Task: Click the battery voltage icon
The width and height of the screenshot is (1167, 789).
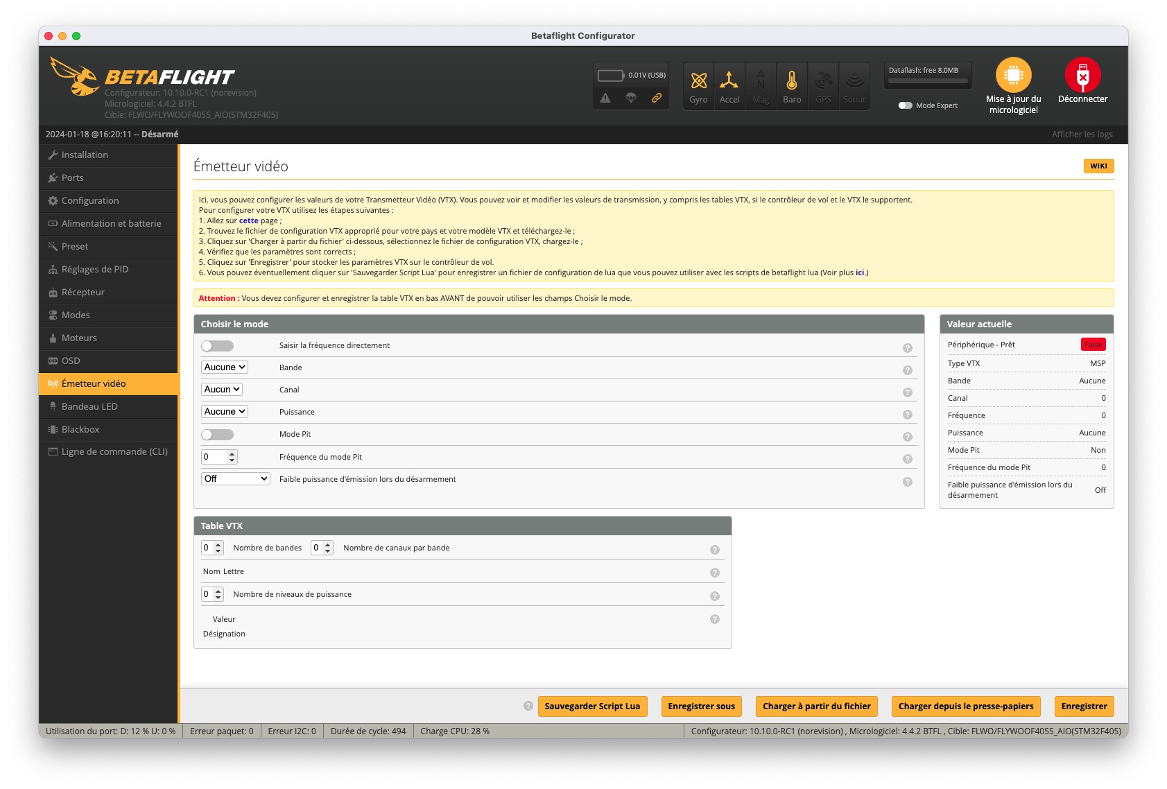Action: tap(610, 75)
